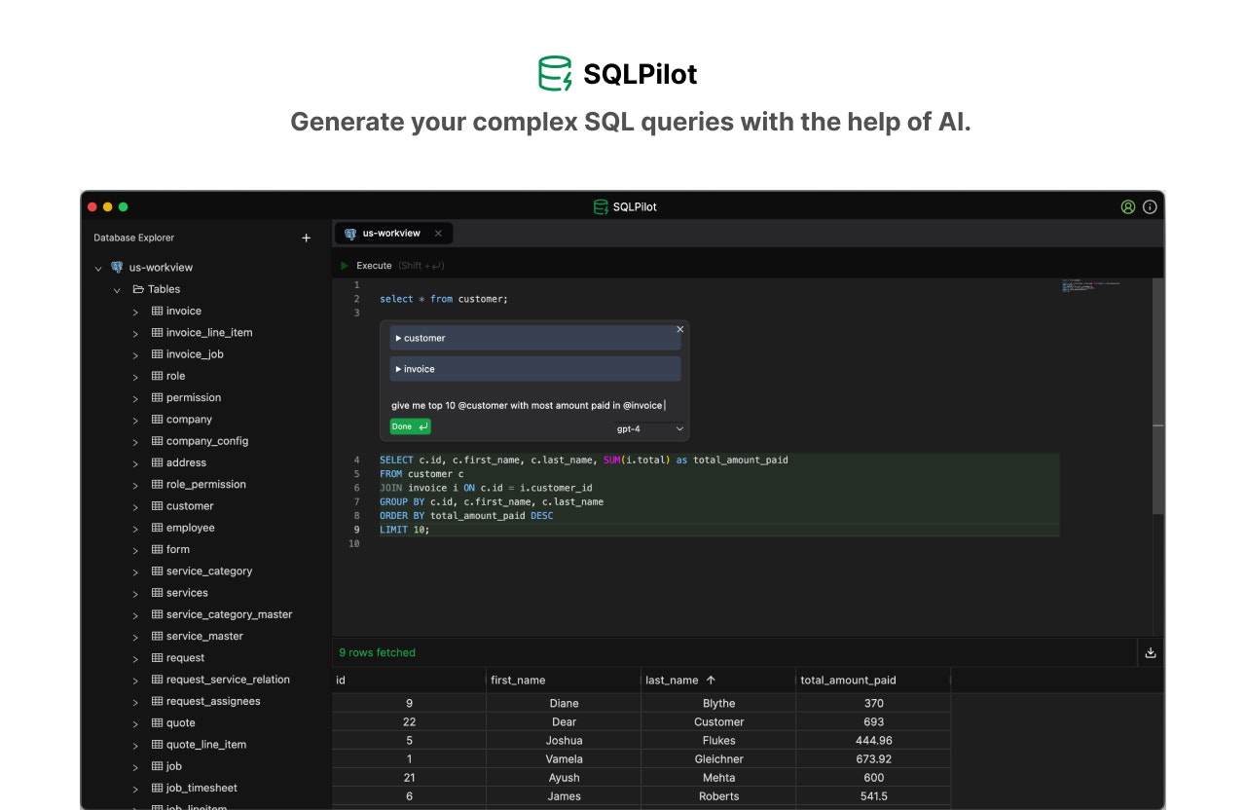Click the SQLPilot logo in the title bar
The image size is (1246, 810).
(x=601, y=206)
